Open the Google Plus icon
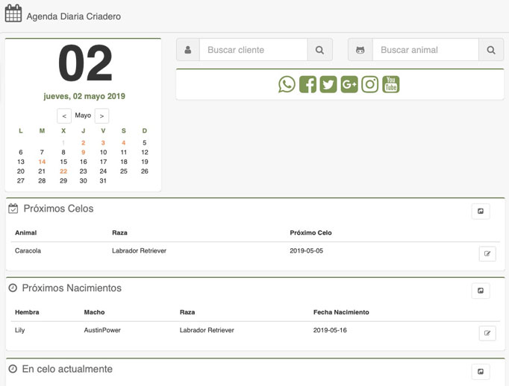Viewport: 509px width, 386px height. coord(349,84)
